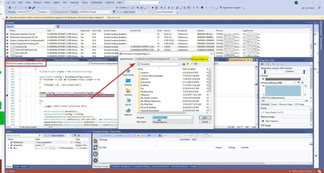This screenshot has height=173, width=324.
Task: Switch to the Call Stack tab
Action: (x=115, y=166)
